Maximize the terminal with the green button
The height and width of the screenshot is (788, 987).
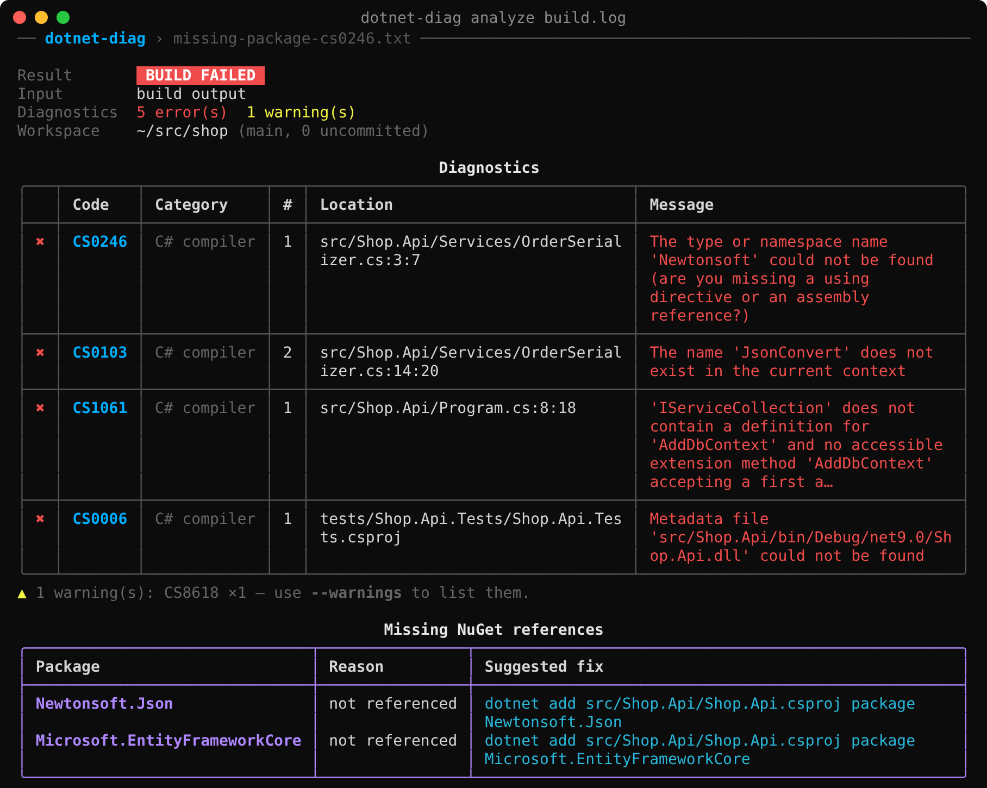[63, 17]
